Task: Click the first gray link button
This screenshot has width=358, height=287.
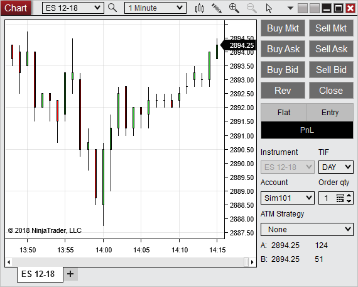Action: 303,8
